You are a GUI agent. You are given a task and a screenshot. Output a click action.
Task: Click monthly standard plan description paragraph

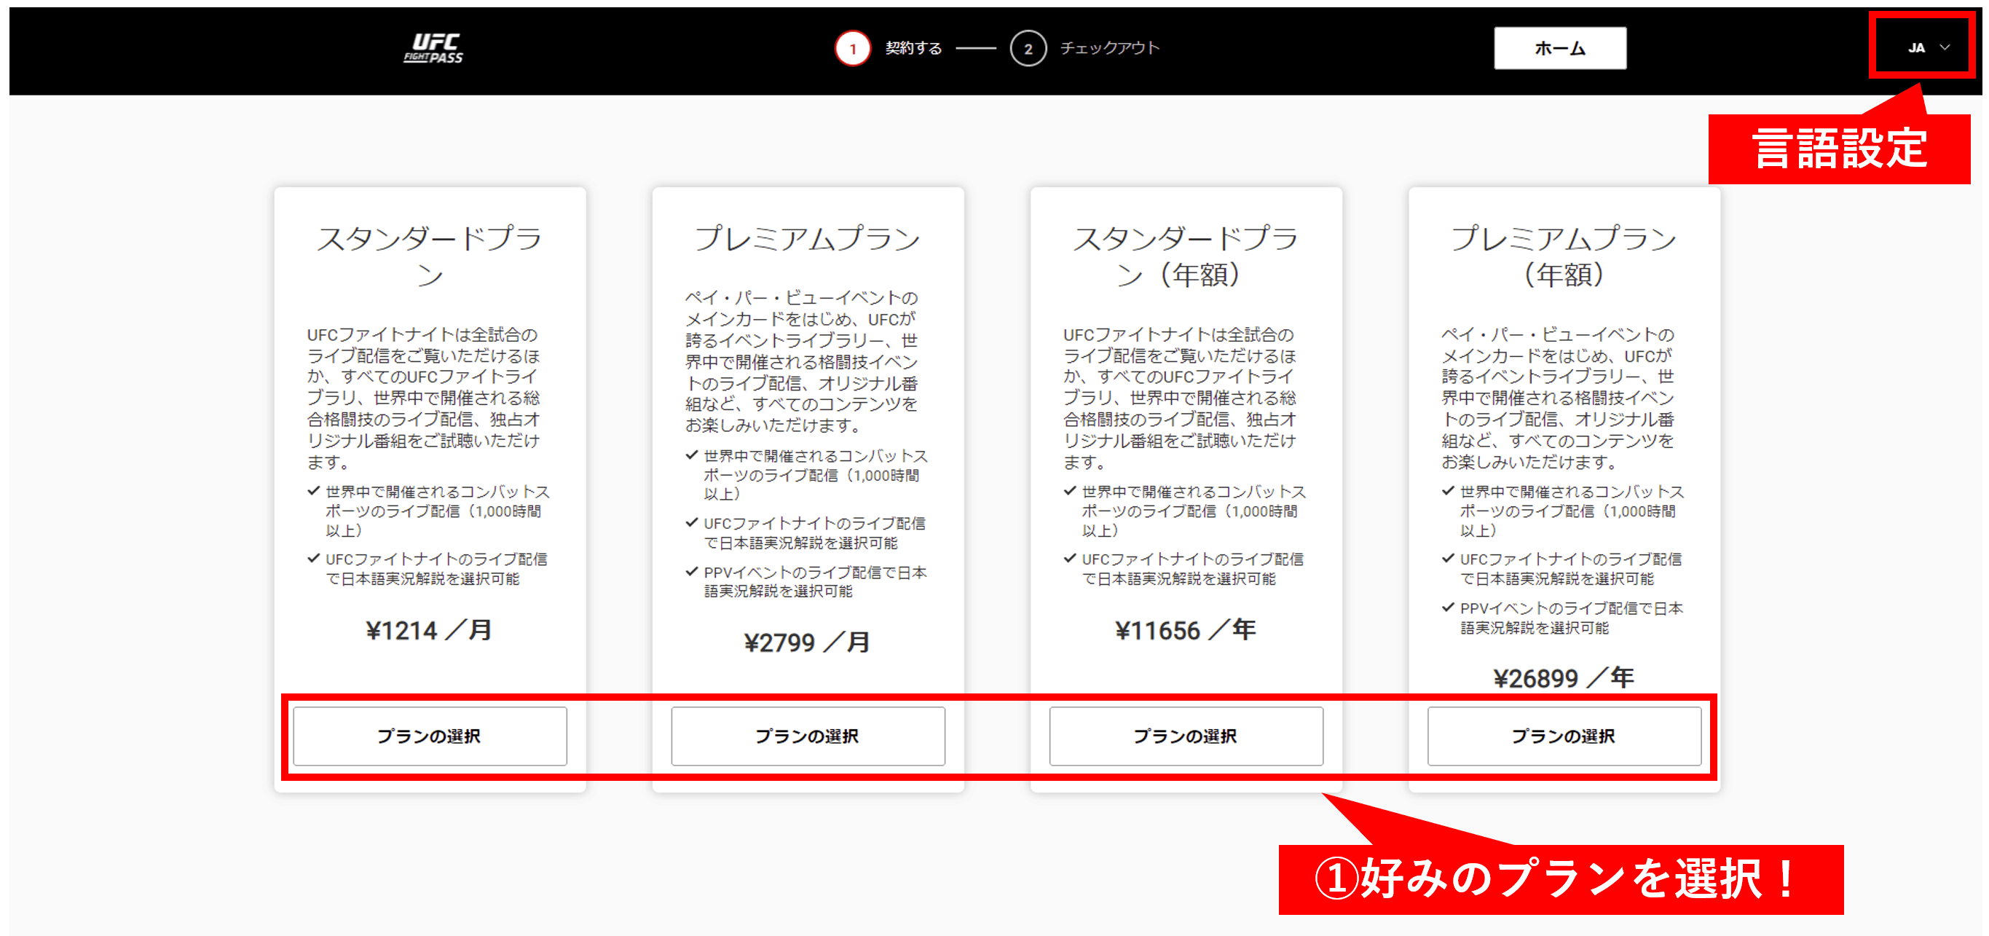(x=424, y=398)
